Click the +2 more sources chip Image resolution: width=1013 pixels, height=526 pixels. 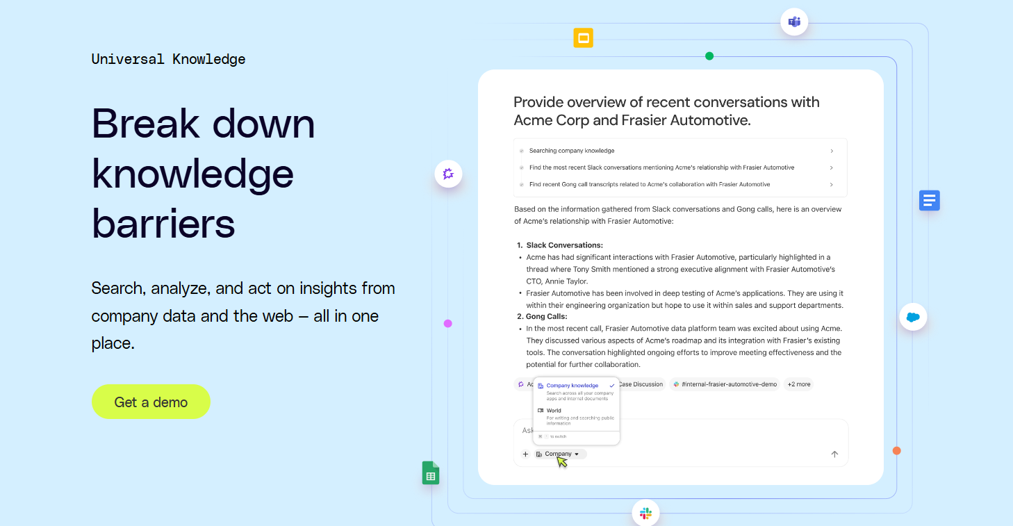[x=798, y=384]
